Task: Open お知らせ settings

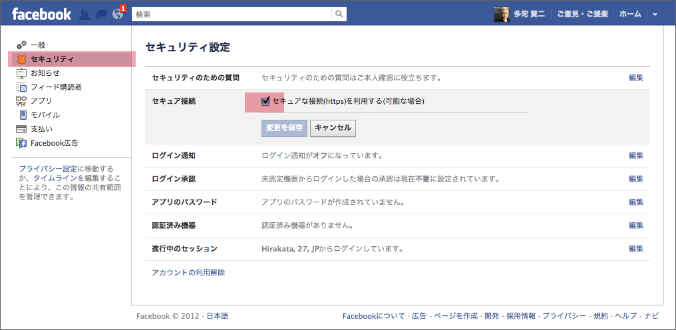Action: [x=45, y=73]
